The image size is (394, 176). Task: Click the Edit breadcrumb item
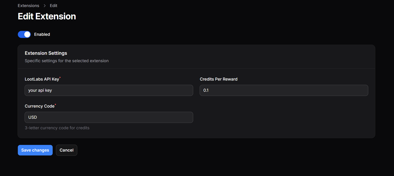click(53, 6)
